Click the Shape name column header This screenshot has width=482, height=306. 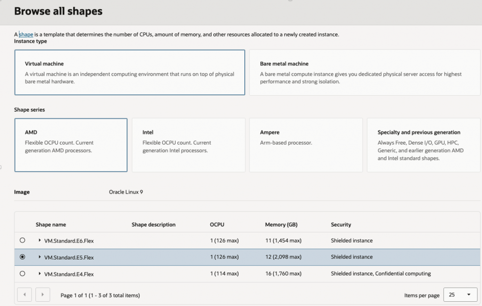[x=51, y=225]
